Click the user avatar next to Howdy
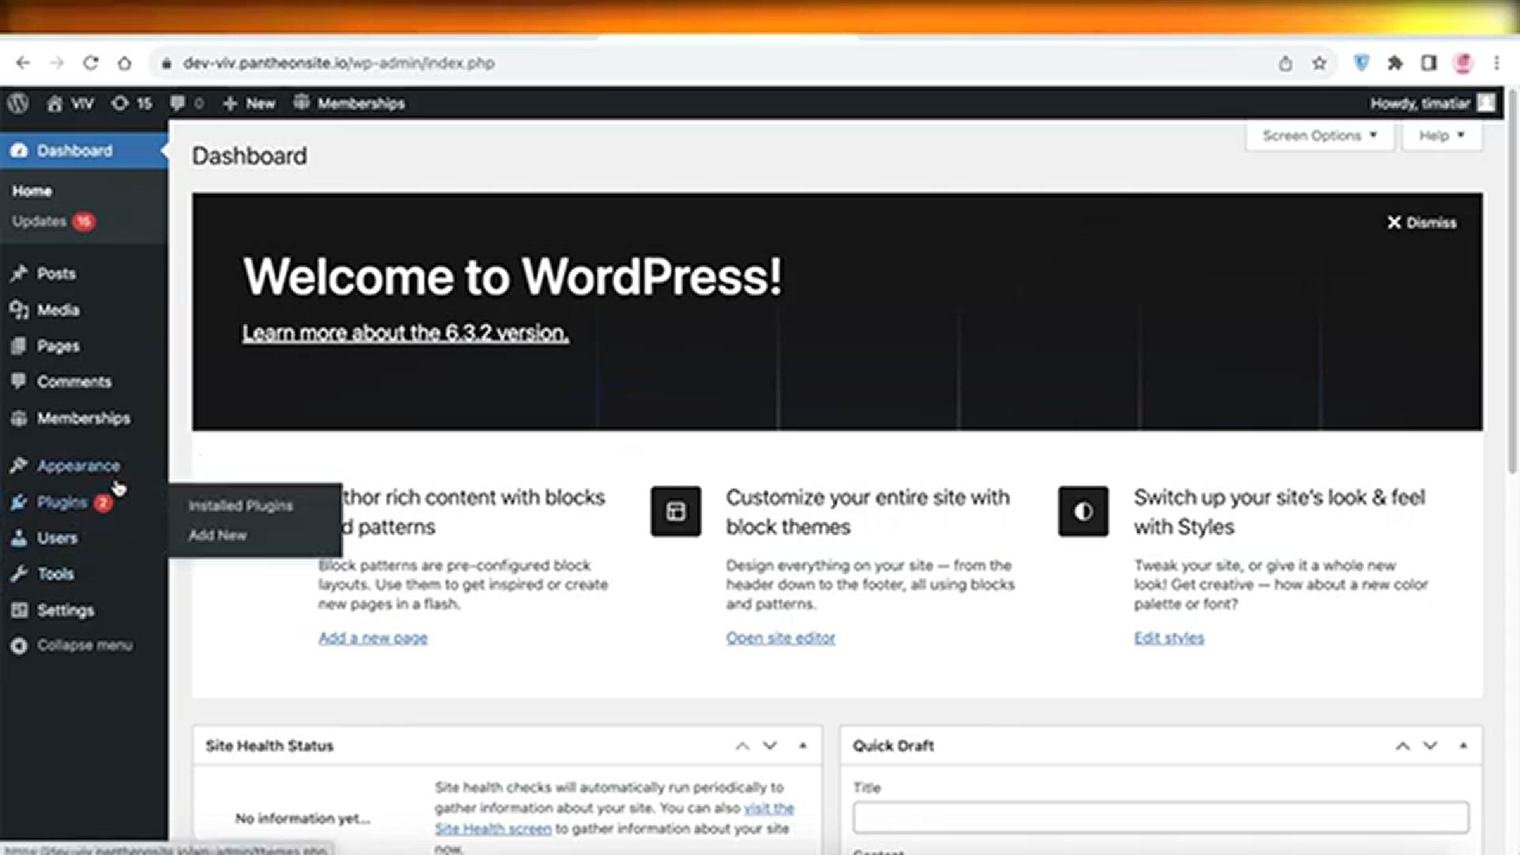The width and height of the screenshot is (1520, 855). pos(1486,103)
